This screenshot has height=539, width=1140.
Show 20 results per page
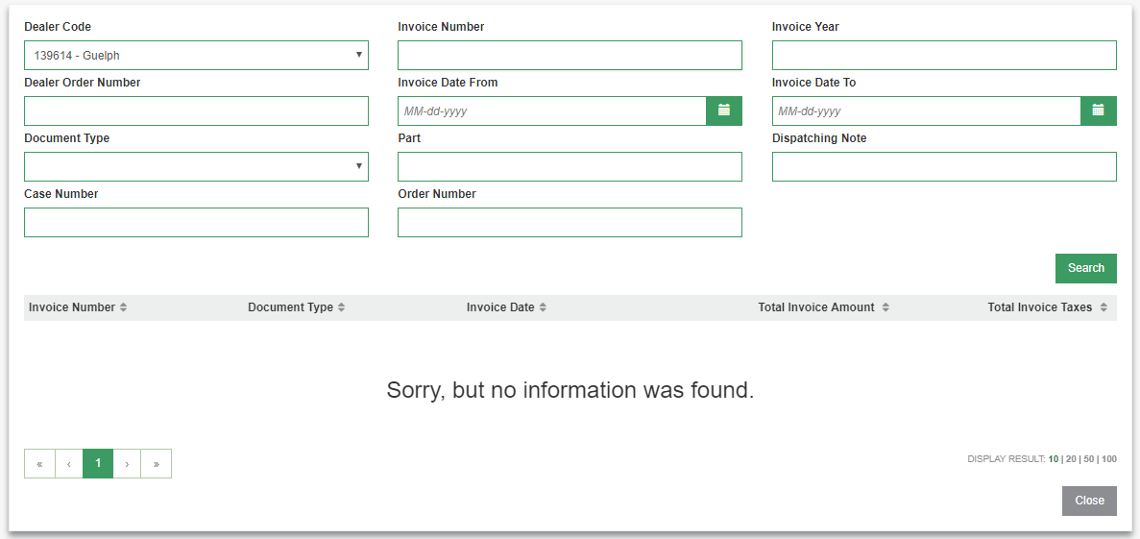pos(1071,459)
